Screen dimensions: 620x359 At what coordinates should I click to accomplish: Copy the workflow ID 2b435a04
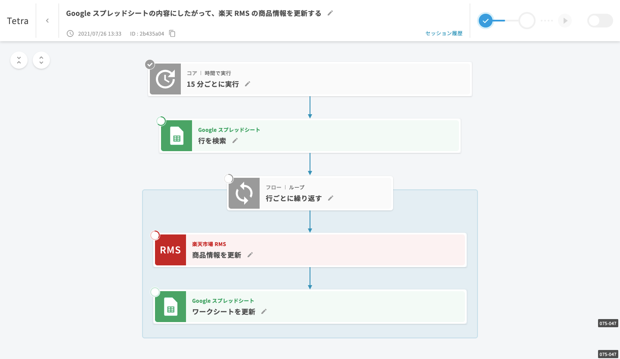(x=172, y=33)
